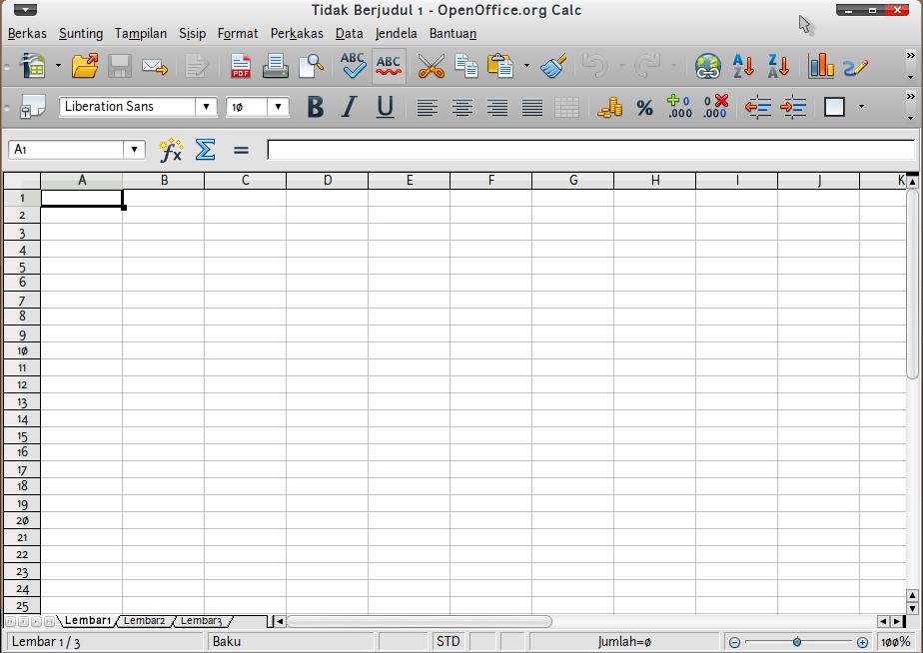The height and width of the screenshot is (653, 923).
Task: Toggle Italic formatting
Action: click(350, 107)
